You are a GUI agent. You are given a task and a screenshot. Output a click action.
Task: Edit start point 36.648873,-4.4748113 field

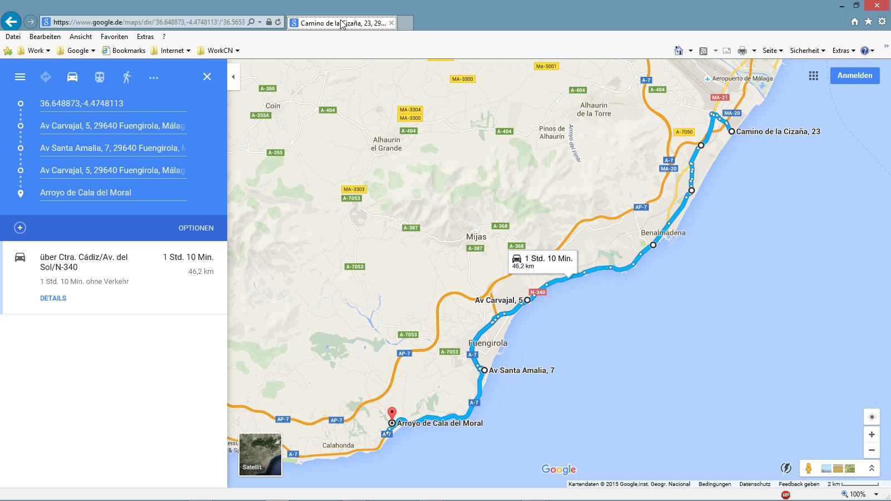pyautogui.click(x=113, y=104)
